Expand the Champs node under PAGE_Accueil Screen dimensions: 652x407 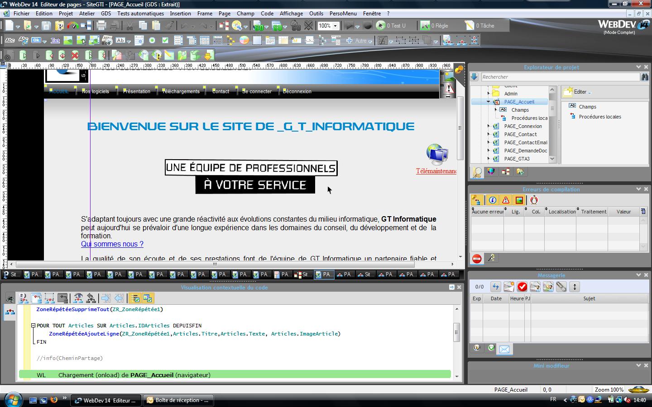click(496, 110)
